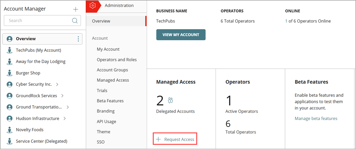356x149 pixels.
Task: Click the Administration gear icon
Action: pos(93,6)
